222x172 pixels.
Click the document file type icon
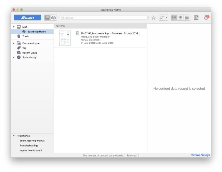(x=78, y=33)
